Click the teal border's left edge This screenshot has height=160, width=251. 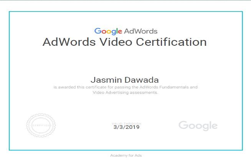pos(9,81)
